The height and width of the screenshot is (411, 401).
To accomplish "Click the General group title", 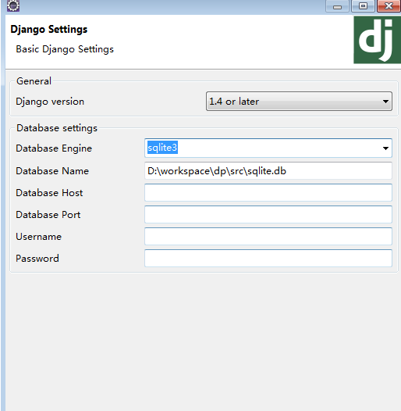I will pyautogui.click(x=34, y=81).
